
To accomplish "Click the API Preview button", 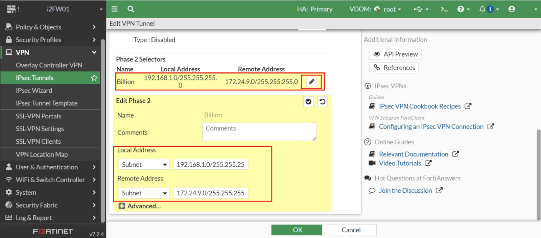I will tap(395, 54).
